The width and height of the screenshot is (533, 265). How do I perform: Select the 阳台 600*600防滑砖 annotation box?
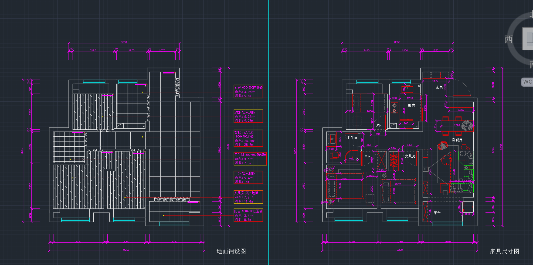[x=248, y=215]
